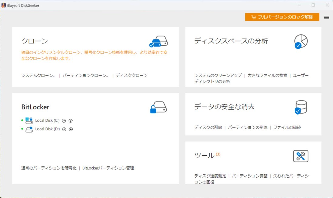Select the Local Disk (D:) label
This screenshot has width=333, height=198.
[x=47, y=129]
